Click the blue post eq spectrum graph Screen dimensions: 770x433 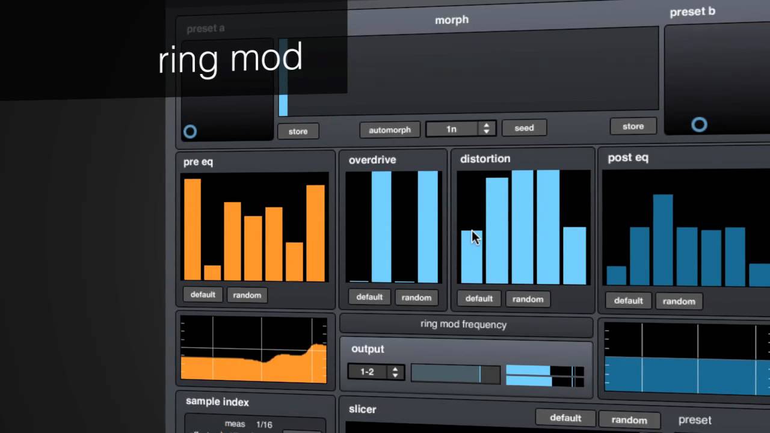coord(687,358)
